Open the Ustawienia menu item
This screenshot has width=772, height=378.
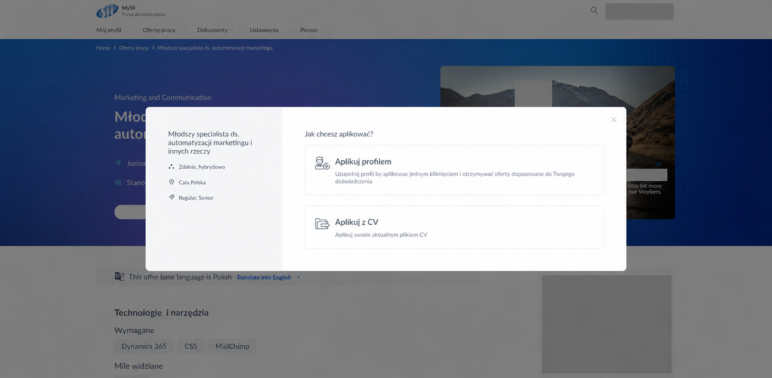(x=264, y=30)
